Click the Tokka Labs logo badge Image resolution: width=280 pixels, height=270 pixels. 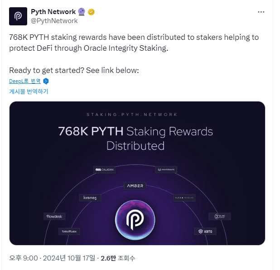tap(70, 231)
